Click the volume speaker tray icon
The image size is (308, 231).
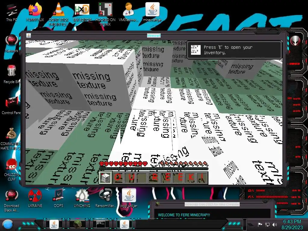(275, 224)
